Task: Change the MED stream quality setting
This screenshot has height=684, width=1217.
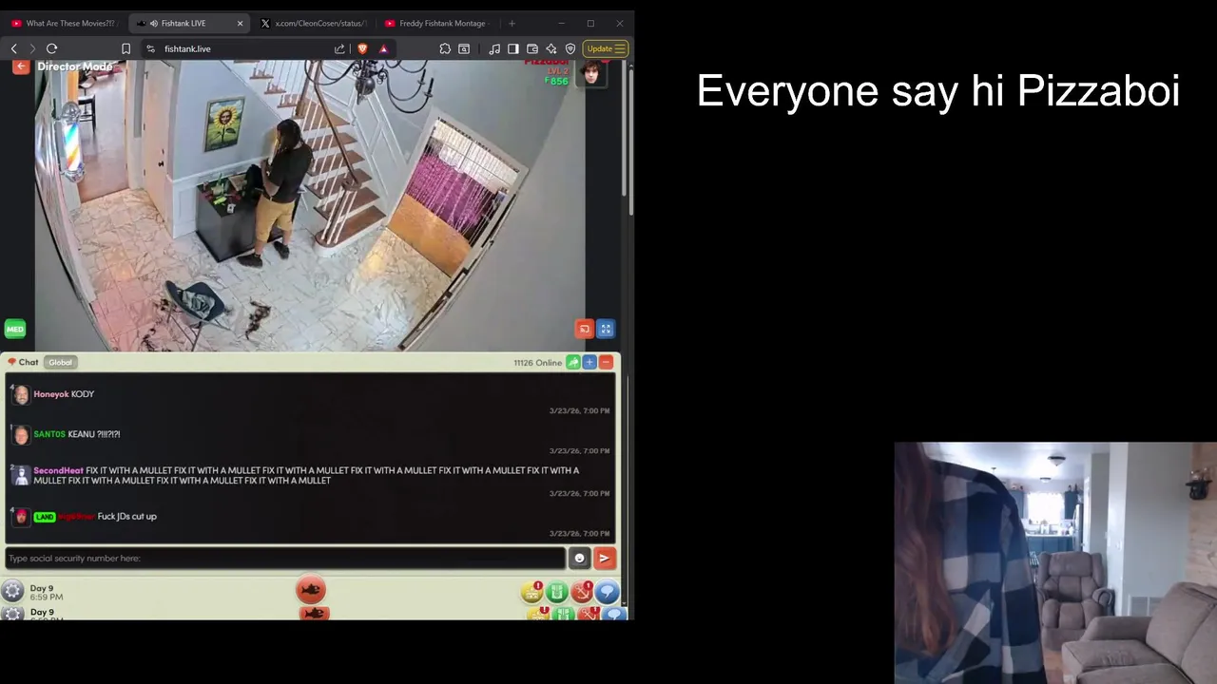Action: 15,329
